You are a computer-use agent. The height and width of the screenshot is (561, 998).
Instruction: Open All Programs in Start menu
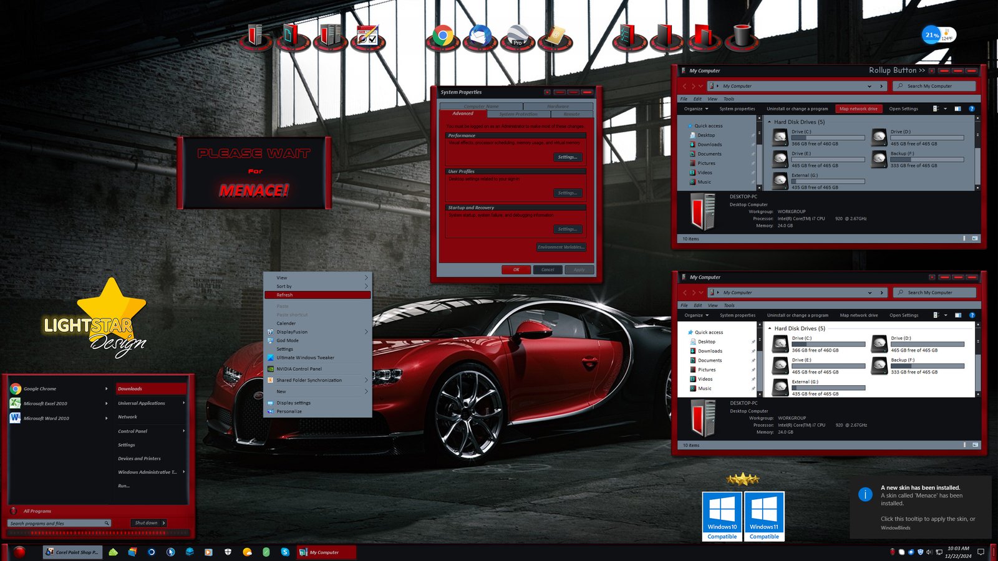point(37,511)
